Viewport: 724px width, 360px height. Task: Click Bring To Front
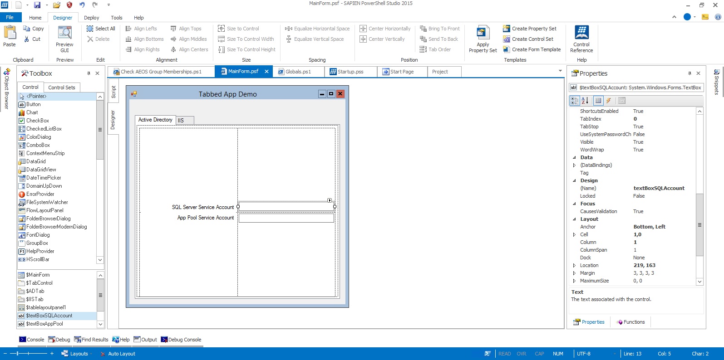click(x=440, y=29)
